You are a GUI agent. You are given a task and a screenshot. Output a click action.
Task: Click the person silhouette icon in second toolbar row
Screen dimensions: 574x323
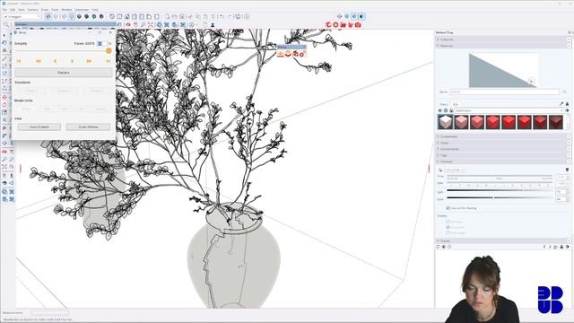[x=213, y=25]
